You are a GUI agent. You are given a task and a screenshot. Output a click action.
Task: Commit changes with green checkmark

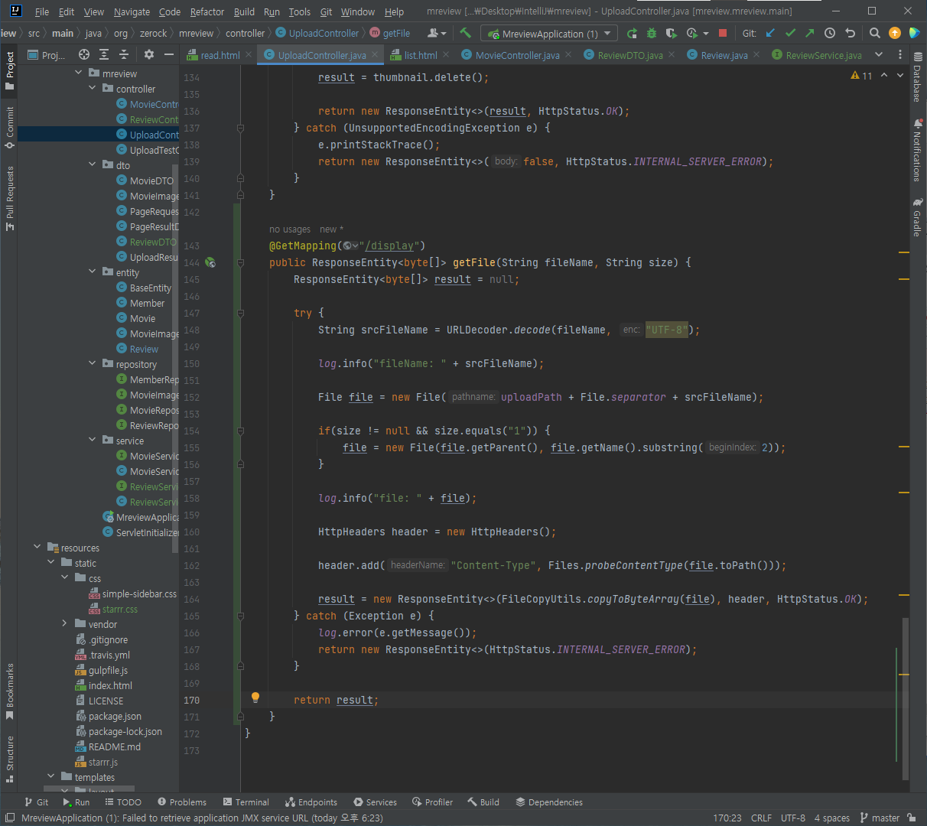pos(790,33)
